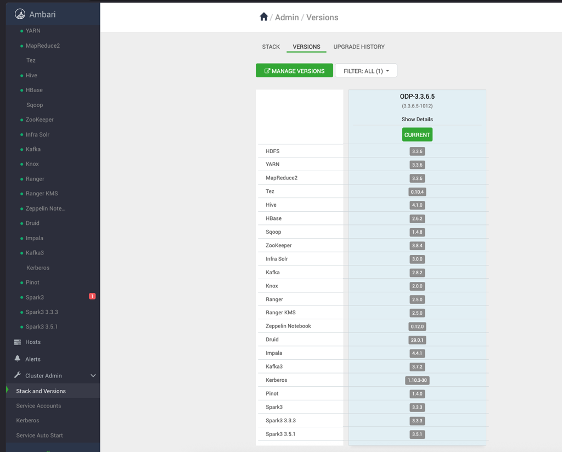562x452 pixels.
Task: Click the Pinot 1.4.0 version badge
Action: [x=417, y=394]
